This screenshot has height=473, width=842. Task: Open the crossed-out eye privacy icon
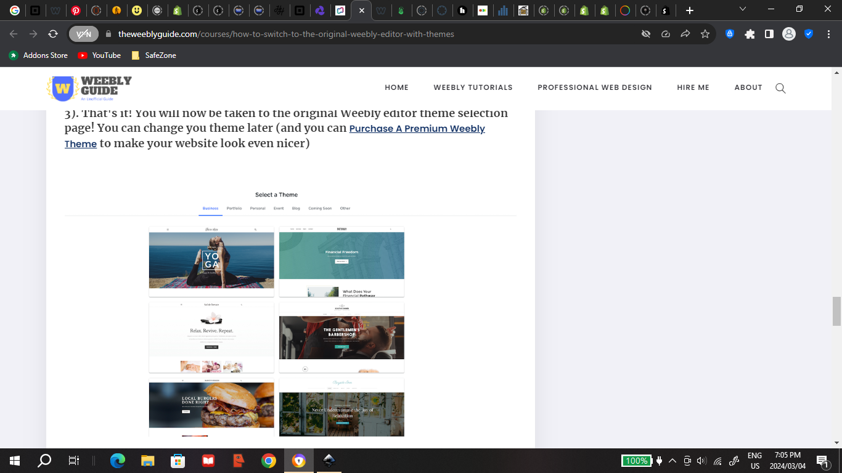pos(646,34)
